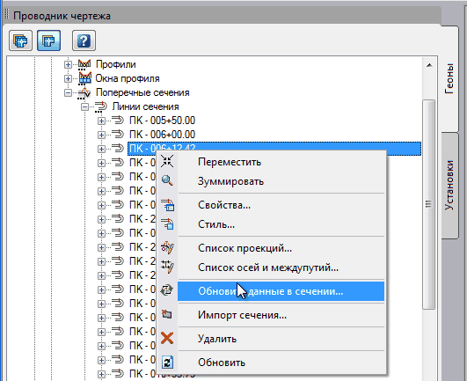Expand the Окна профиля tree node
467x381 pixels.
click(x=68, y=78)
